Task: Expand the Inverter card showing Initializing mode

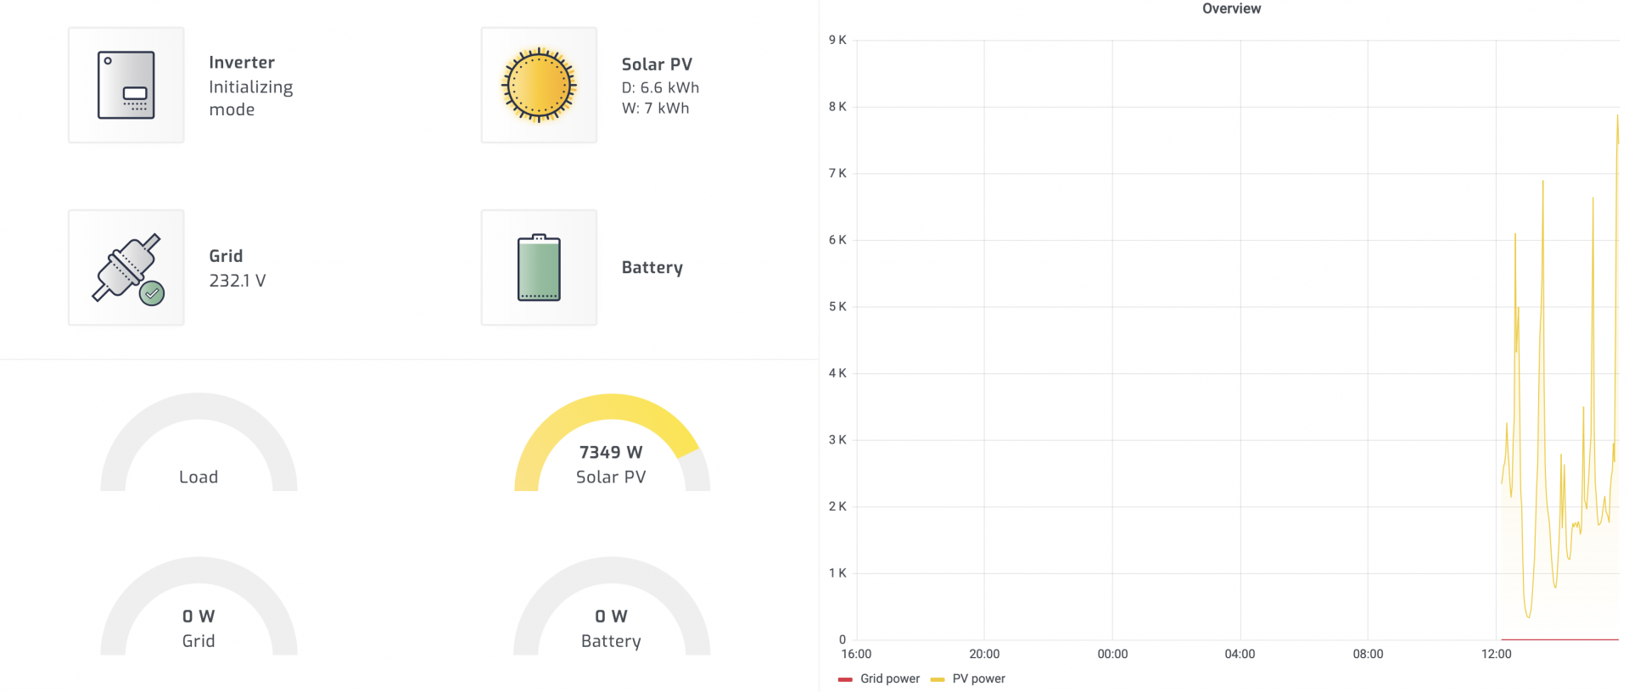Action: (x=250, y=85)
